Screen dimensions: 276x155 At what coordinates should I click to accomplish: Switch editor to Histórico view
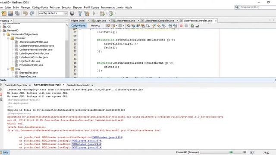pyautogui.click(x=96, y=26)
